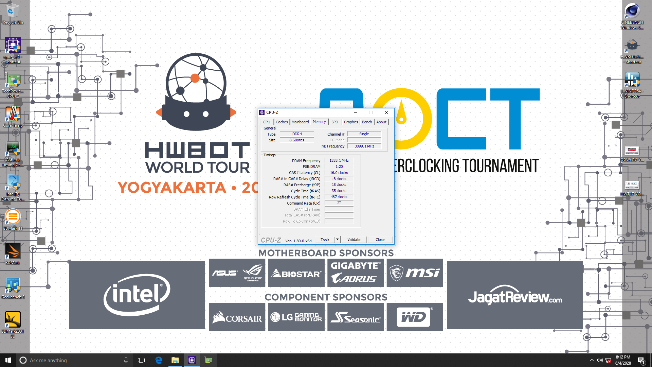The image size is (652, 367).
Task: Open the Core Temp desktop icon
Action: pyautogui.click(x=13, y=117)
